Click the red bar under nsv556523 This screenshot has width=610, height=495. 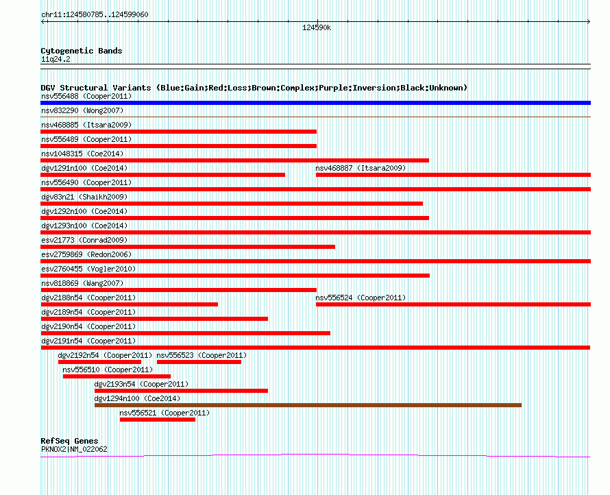tap(199, 362)
